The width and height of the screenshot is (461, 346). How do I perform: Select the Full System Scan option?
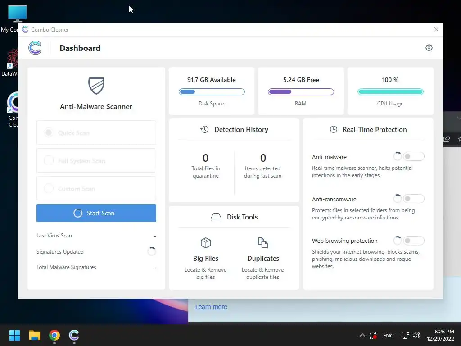pos(96,160)
